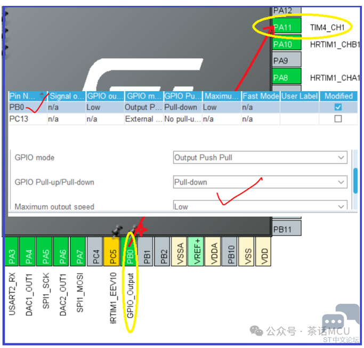The image size is (364, 348).
Task: Toggle the Modified checkbox for PB0
Action: tap(338, 107)
